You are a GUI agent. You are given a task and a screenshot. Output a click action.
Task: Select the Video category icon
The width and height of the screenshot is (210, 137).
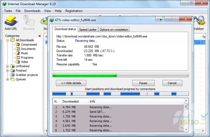18,62
